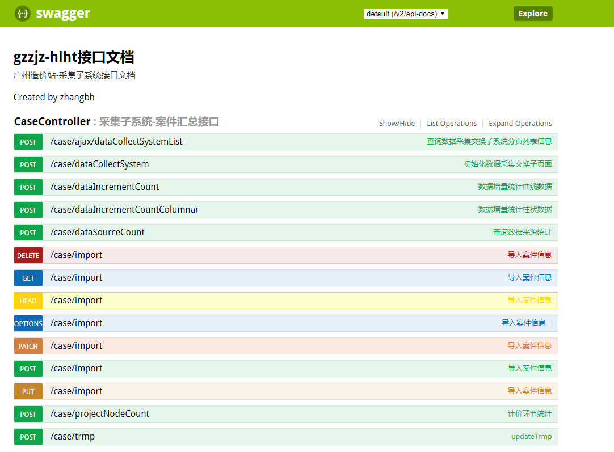Viewport: 614px width, 452px height.
Task: Open /case/dataIncrementCountColumnar path
Action: (x=124, y=210)
